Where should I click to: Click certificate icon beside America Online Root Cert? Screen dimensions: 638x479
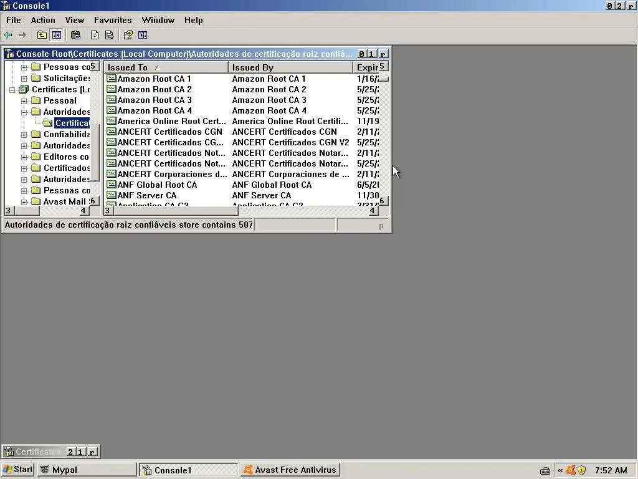111,121
